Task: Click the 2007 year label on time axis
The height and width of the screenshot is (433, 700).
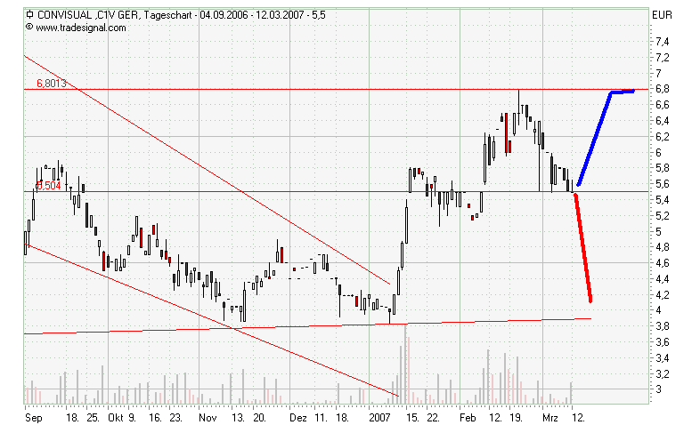Action: pos(380,416)
